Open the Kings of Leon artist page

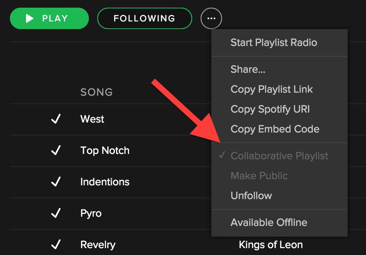pyautogui.click(x=271, y=244)
